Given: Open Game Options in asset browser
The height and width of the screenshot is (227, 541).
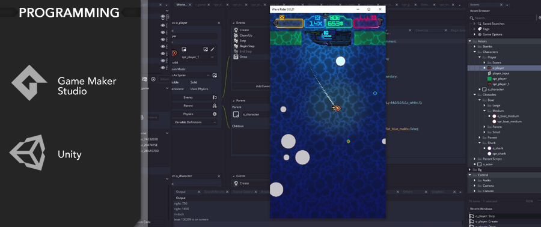Looking at the screenshot, I should (492, 34).
